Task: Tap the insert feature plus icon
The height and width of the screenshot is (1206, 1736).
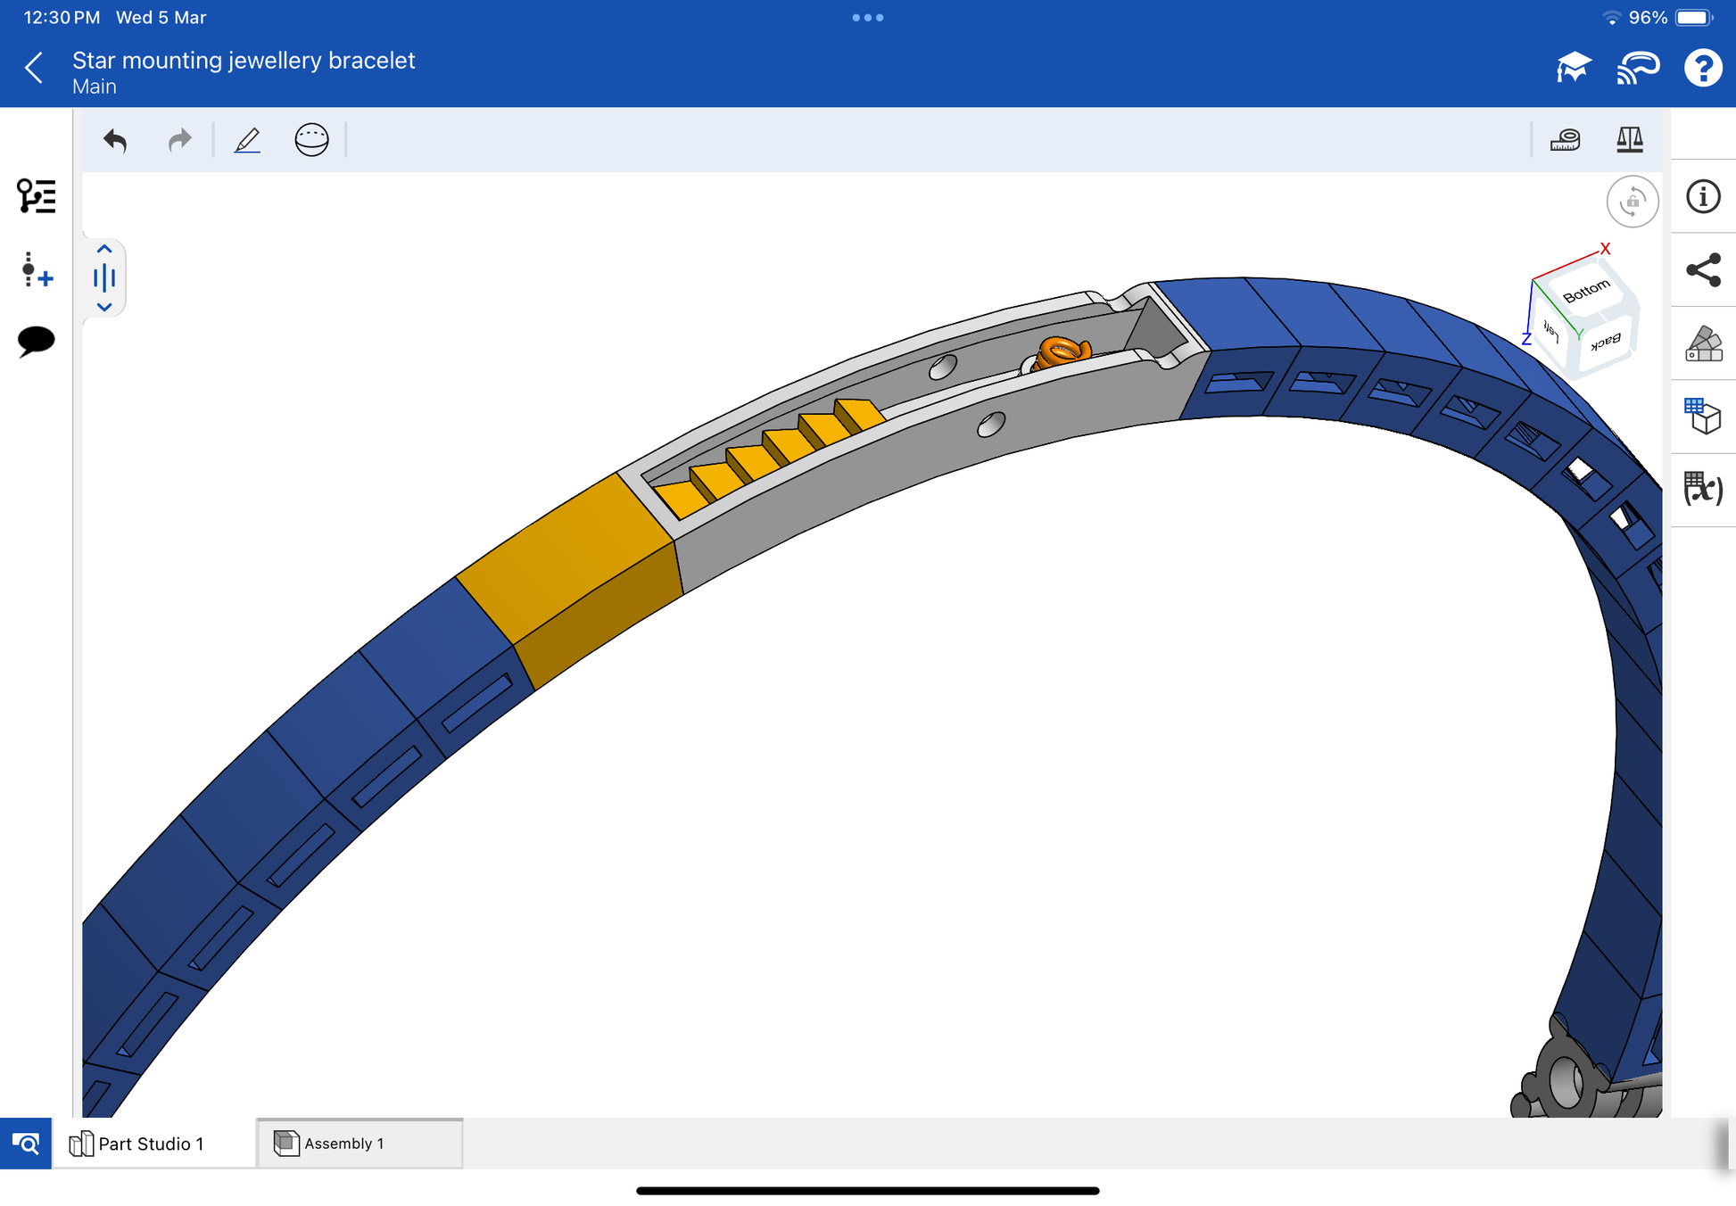Action: pyautogui.click(x=36, y=269)
